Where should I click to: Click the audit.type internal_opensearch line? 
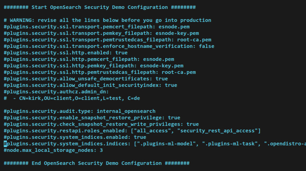point(80,111)
